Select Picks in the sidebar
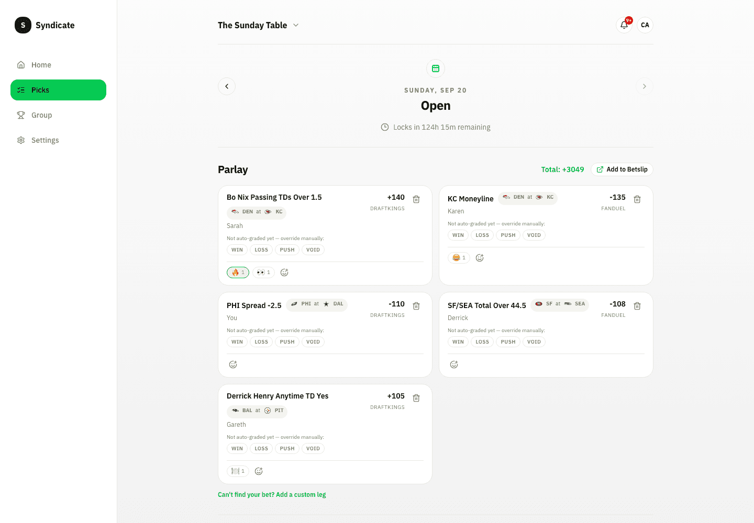 [58, 90]
